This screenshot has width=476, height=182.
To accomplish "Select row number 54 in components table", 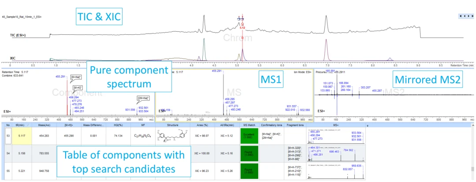I will (x=8, y=153).
